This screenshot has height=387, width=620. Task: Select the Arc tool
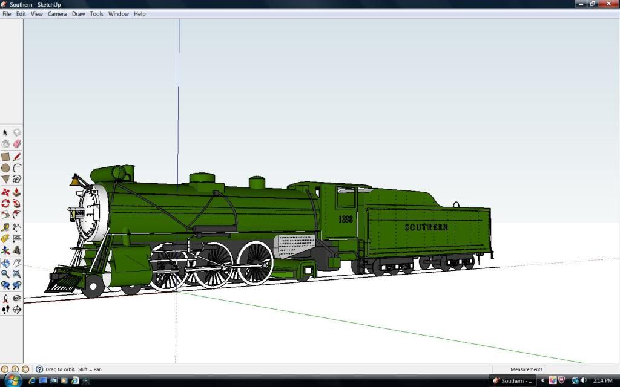tap(16, 168)
